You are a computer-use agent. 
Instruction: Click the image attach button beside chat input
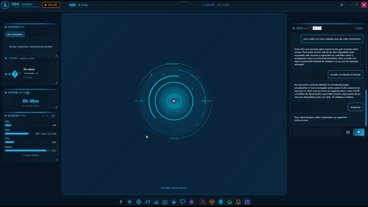(348, 132)
